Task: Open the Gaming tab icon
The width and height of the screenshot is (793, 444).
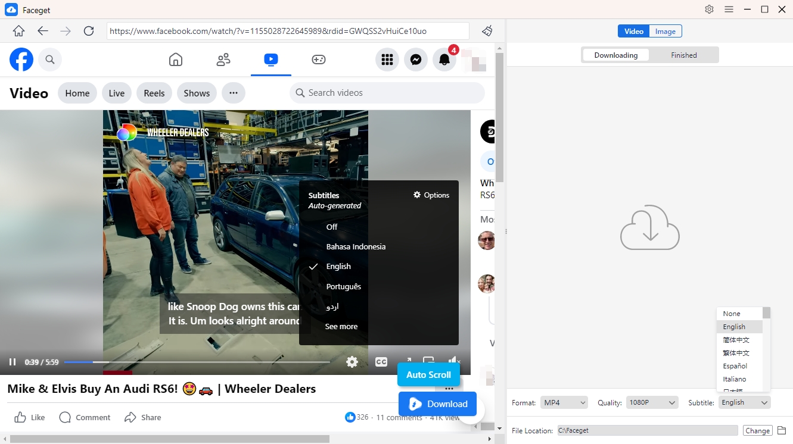Action: 319,60
